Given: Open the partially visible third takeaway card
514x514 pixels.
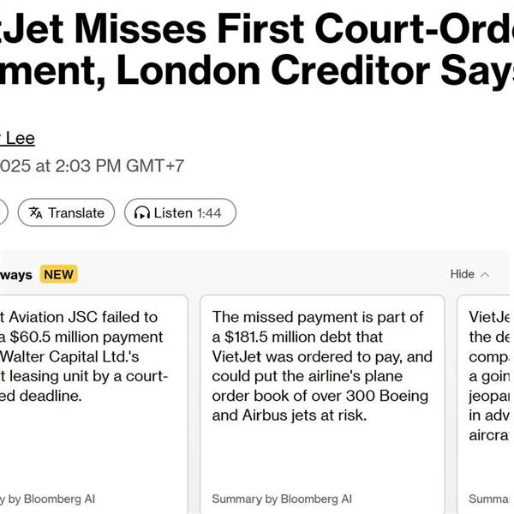Looking at the screenshot, I should tap(486, 404).
